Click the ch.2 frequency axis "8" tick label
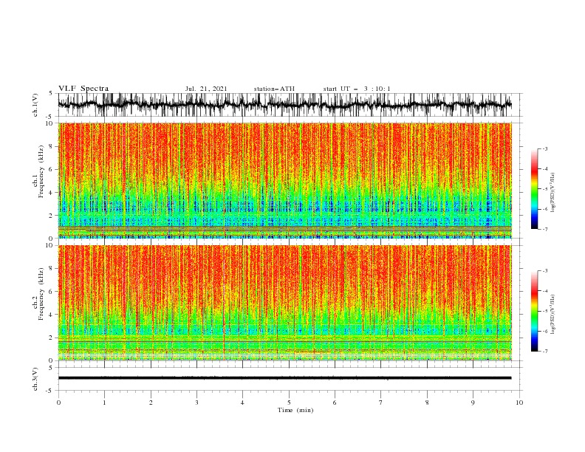 click(51, 269)
